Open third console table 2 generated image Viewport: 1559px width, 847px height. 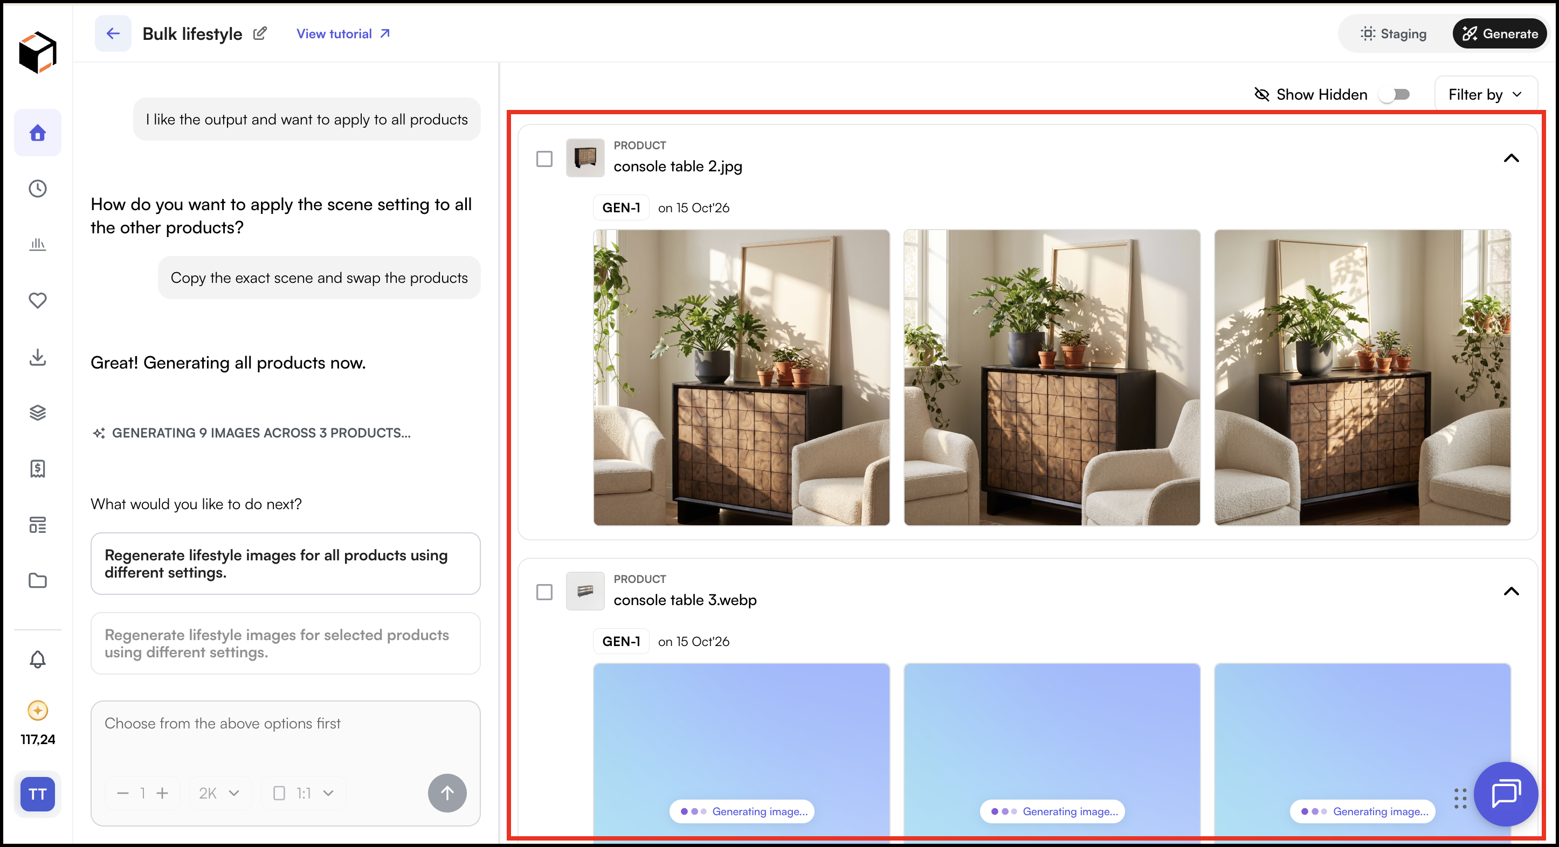click(1362, 377)
